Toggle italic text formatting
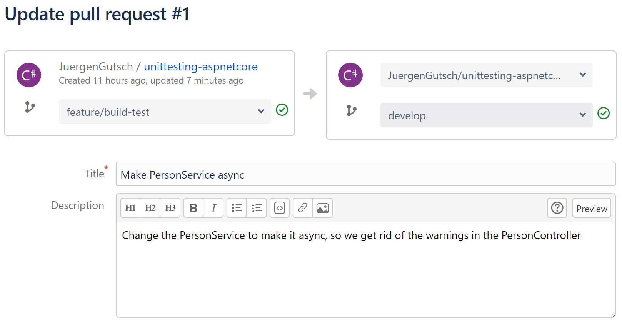Screen dimensions: 622x324 click(213, 208)
